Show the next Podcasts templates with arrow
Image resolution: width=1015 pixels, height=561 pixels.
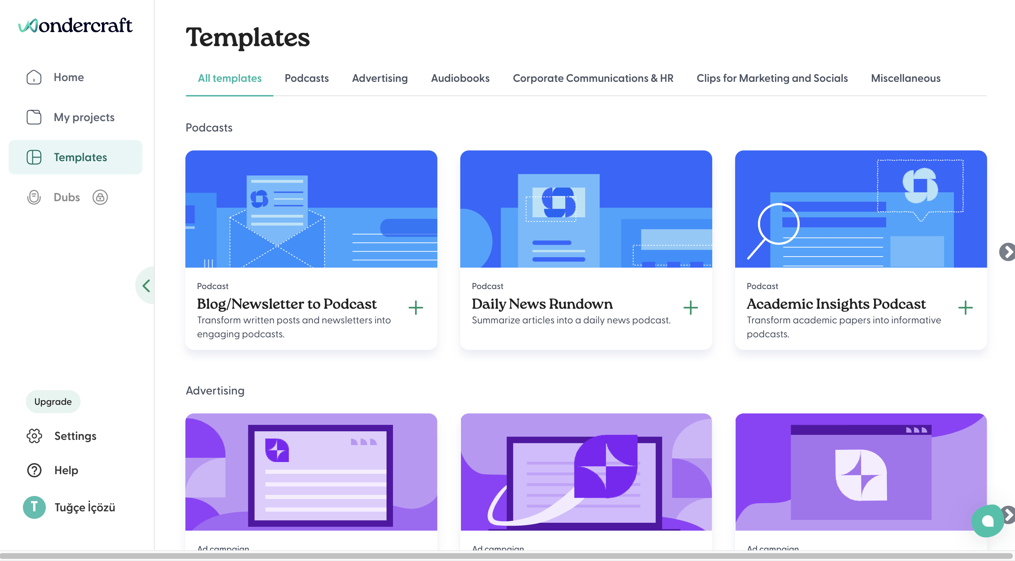[1007, 252]
